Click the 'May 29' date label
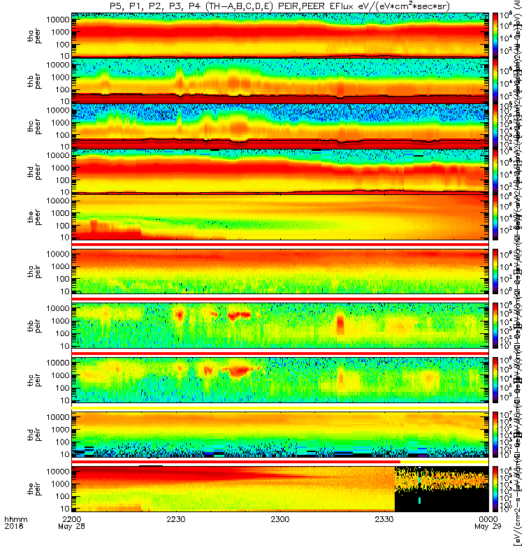This screenshot has width=524, height=559. 488,527
